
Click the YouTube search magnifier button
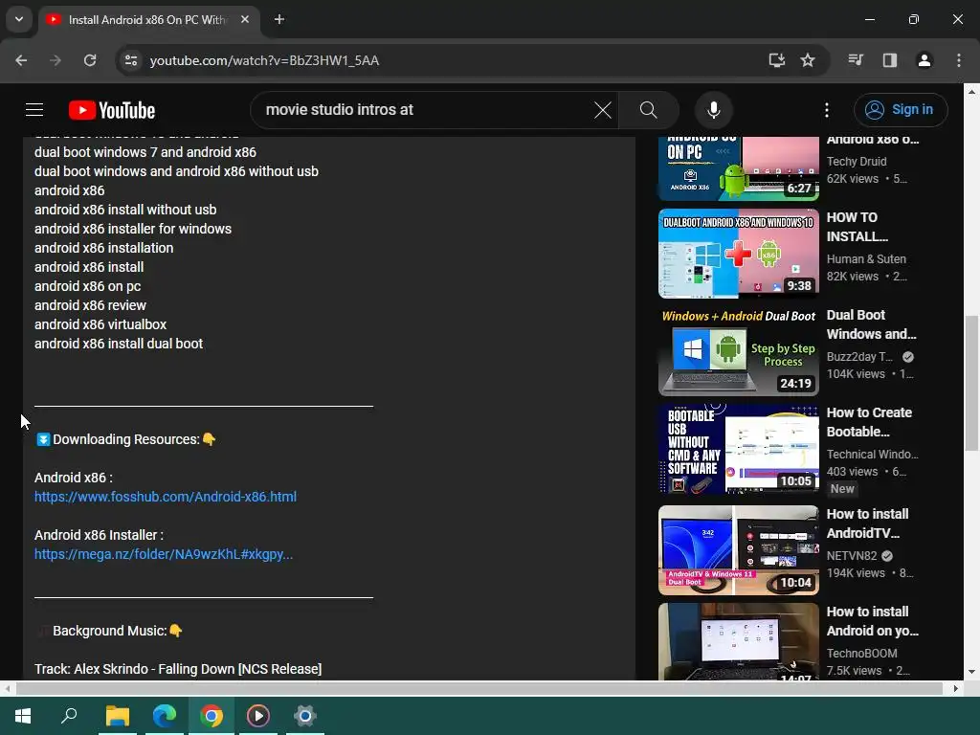coord(649,110)
